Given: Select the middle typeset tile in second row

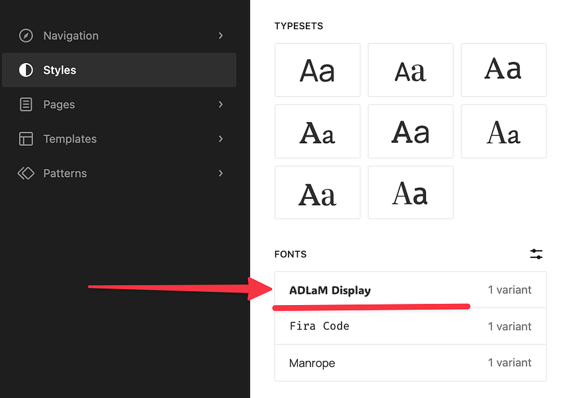Looking at the screenshot, I should [x=410, y=131].
